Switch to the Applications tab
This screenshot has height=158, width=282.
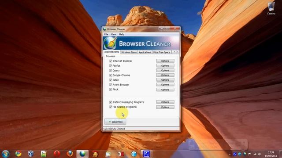coord(145,52)
